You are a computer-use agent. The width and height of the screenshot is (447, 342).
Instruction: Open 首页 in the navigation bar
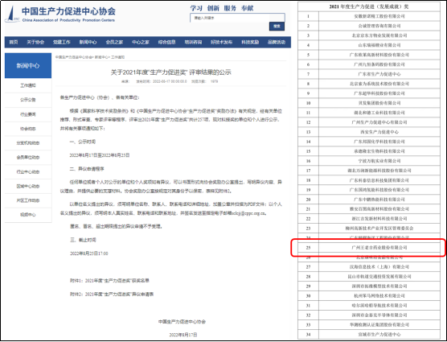(14, 42)
